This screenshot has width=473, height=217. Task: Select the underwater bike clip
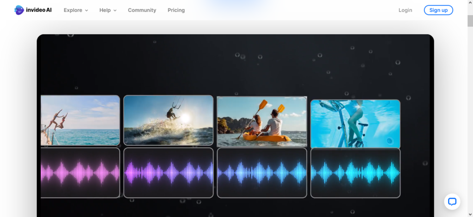coord(355,124)
